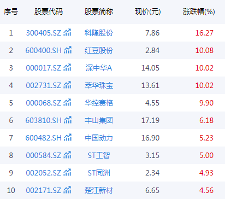View chart icon for 002171.SZ
This screenshot has width=225, height=199.
[67, 190]
